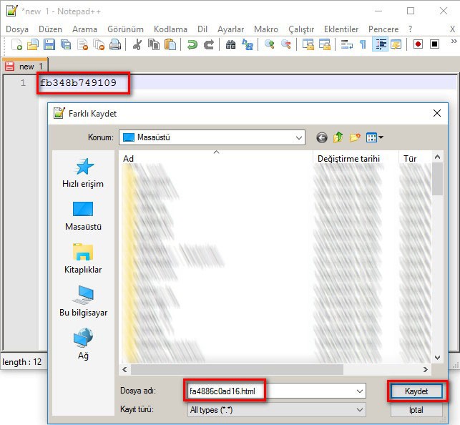Open the Çalıştır menu
Screen dimensions: 460x425
[301, 29]
